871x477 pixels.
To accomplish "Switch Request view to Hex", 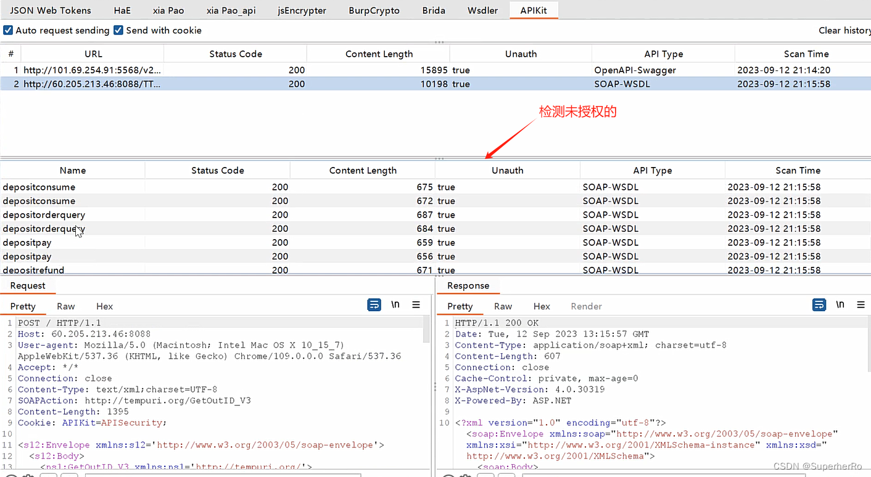I will 105,306.
